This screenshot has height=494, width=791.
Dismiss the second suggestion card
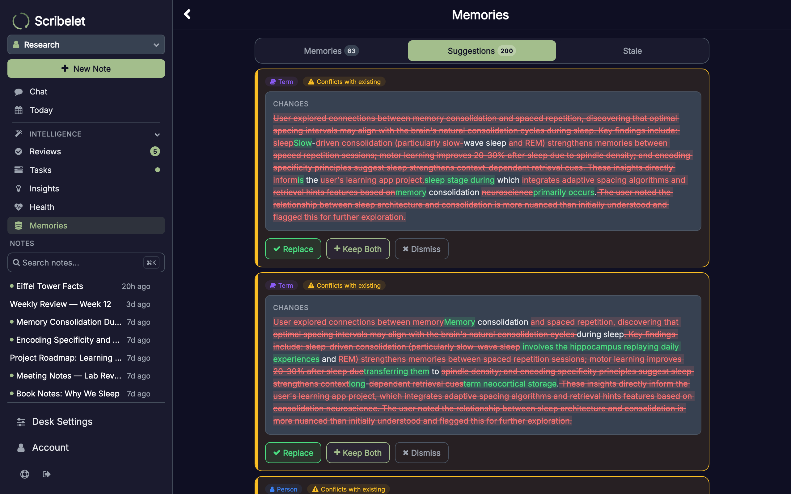point(422,453)
